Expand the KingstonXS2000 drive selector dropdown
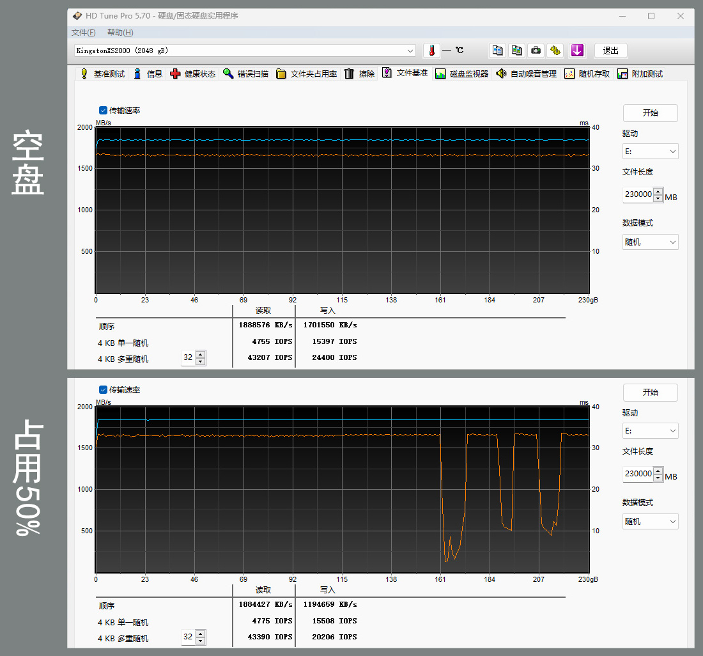The width and height of the screenshot is (703, 656). 410,51
